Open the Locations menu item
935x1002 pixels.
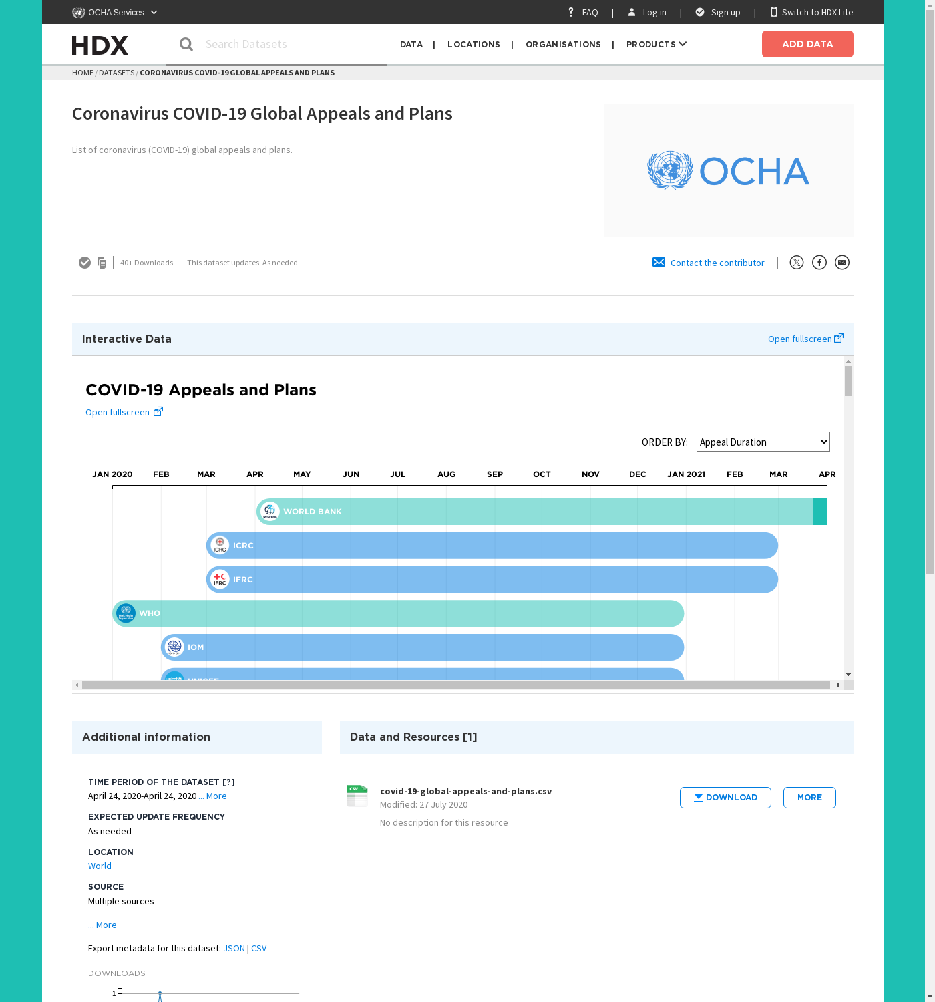tap(474, 44)
